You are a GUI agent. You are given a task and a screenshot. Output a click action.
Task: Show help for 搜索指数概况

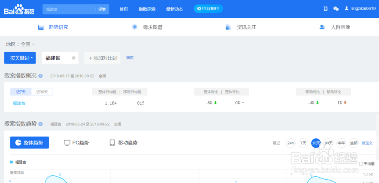pos(41,76)
